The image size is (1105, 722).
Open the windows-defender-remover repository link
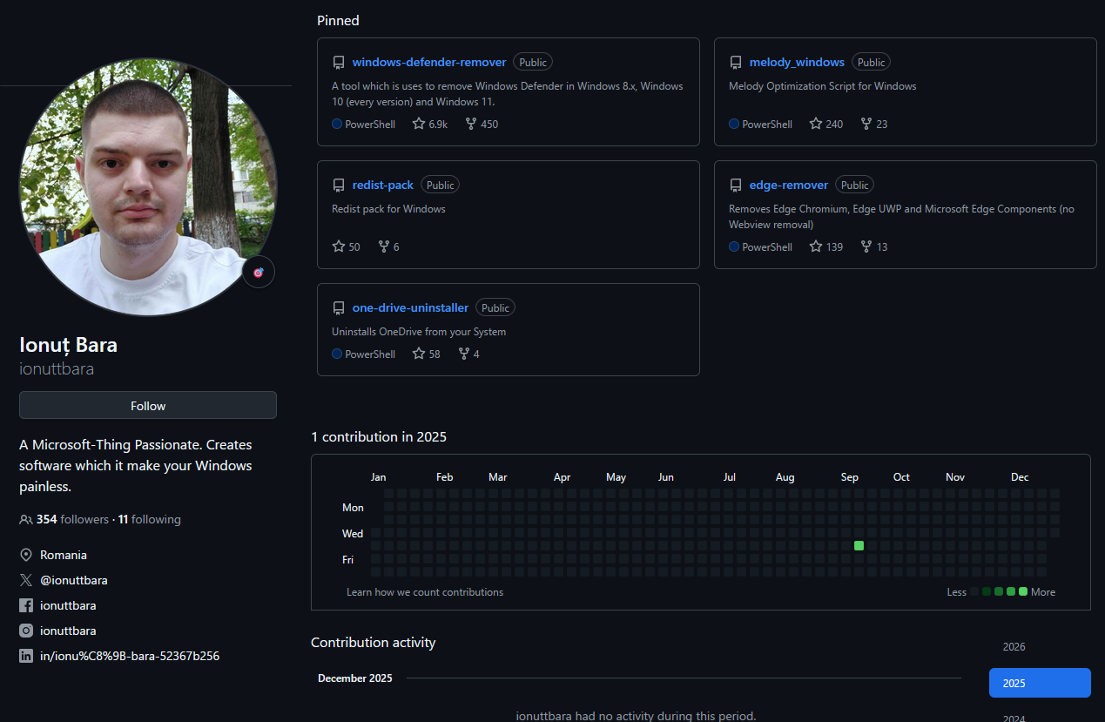coord(429,62)
